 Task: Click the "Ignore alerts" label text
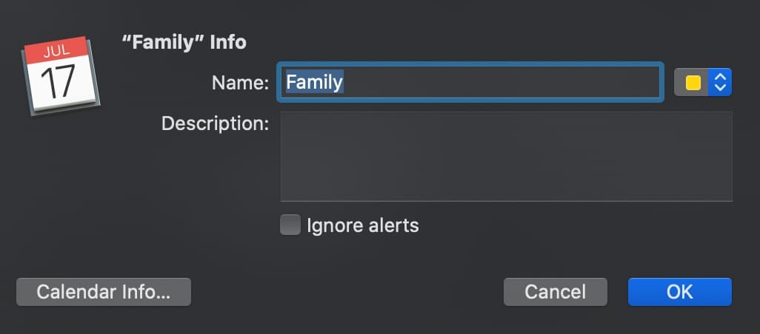click(363, 225)
